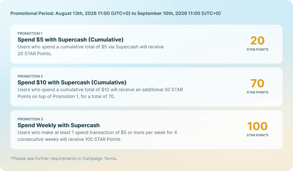The image size is (293, 171).
Task: Click the Promotion 2 description text
Action: click(100, 93)
